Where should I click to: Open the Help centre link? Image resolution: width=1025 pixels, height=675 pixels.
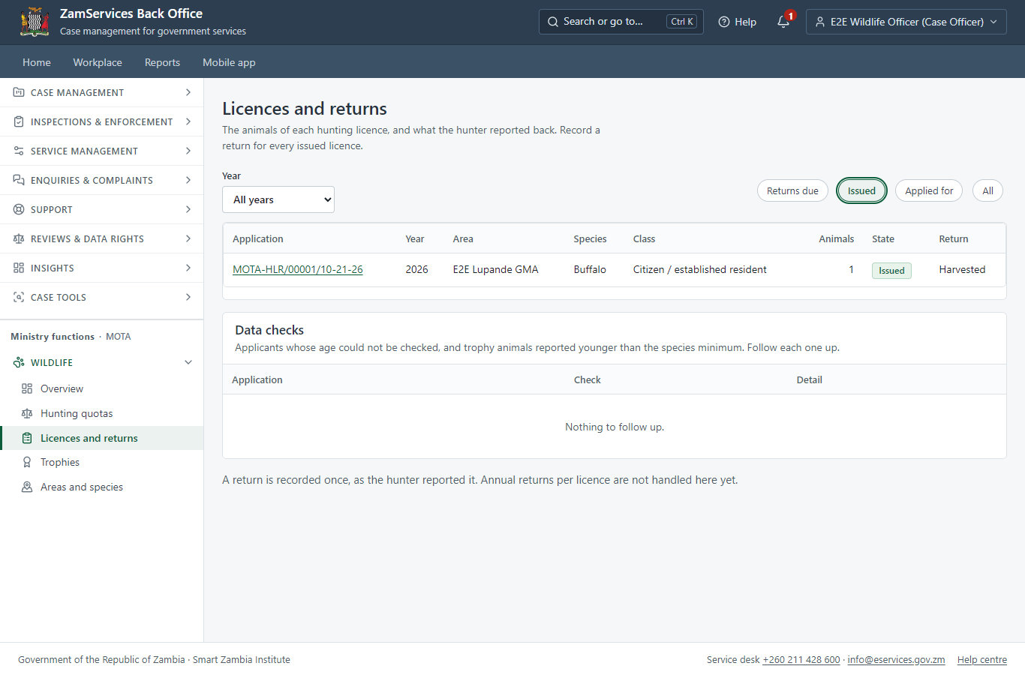click(x=982, y=660)
